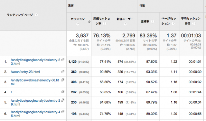
Task: Click help icon beside ページ/セッション header
Action: coord(173,23)
